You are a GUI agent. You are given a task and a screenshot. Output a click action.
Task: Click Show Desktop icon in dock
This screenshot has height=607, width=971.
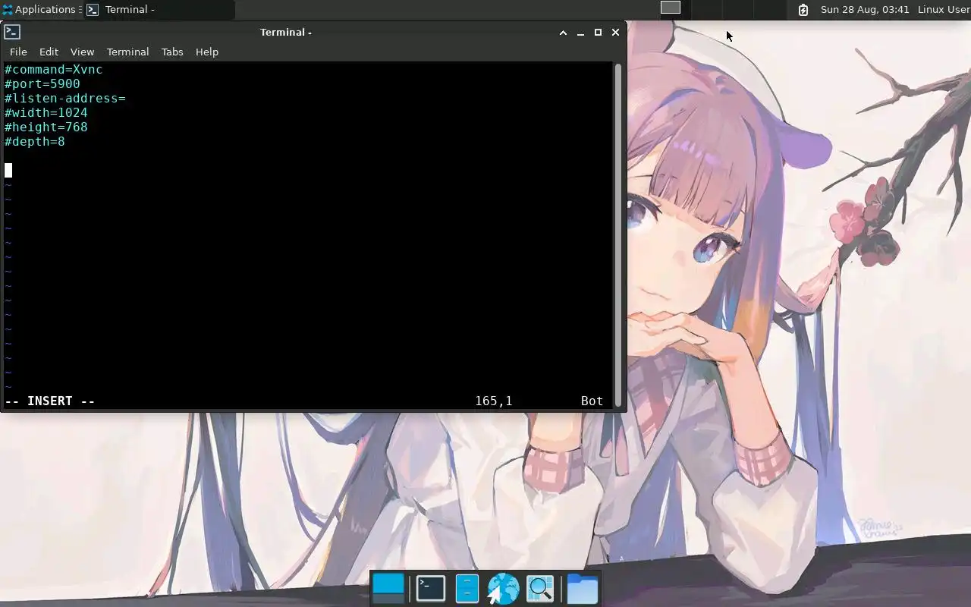point(388,589)
